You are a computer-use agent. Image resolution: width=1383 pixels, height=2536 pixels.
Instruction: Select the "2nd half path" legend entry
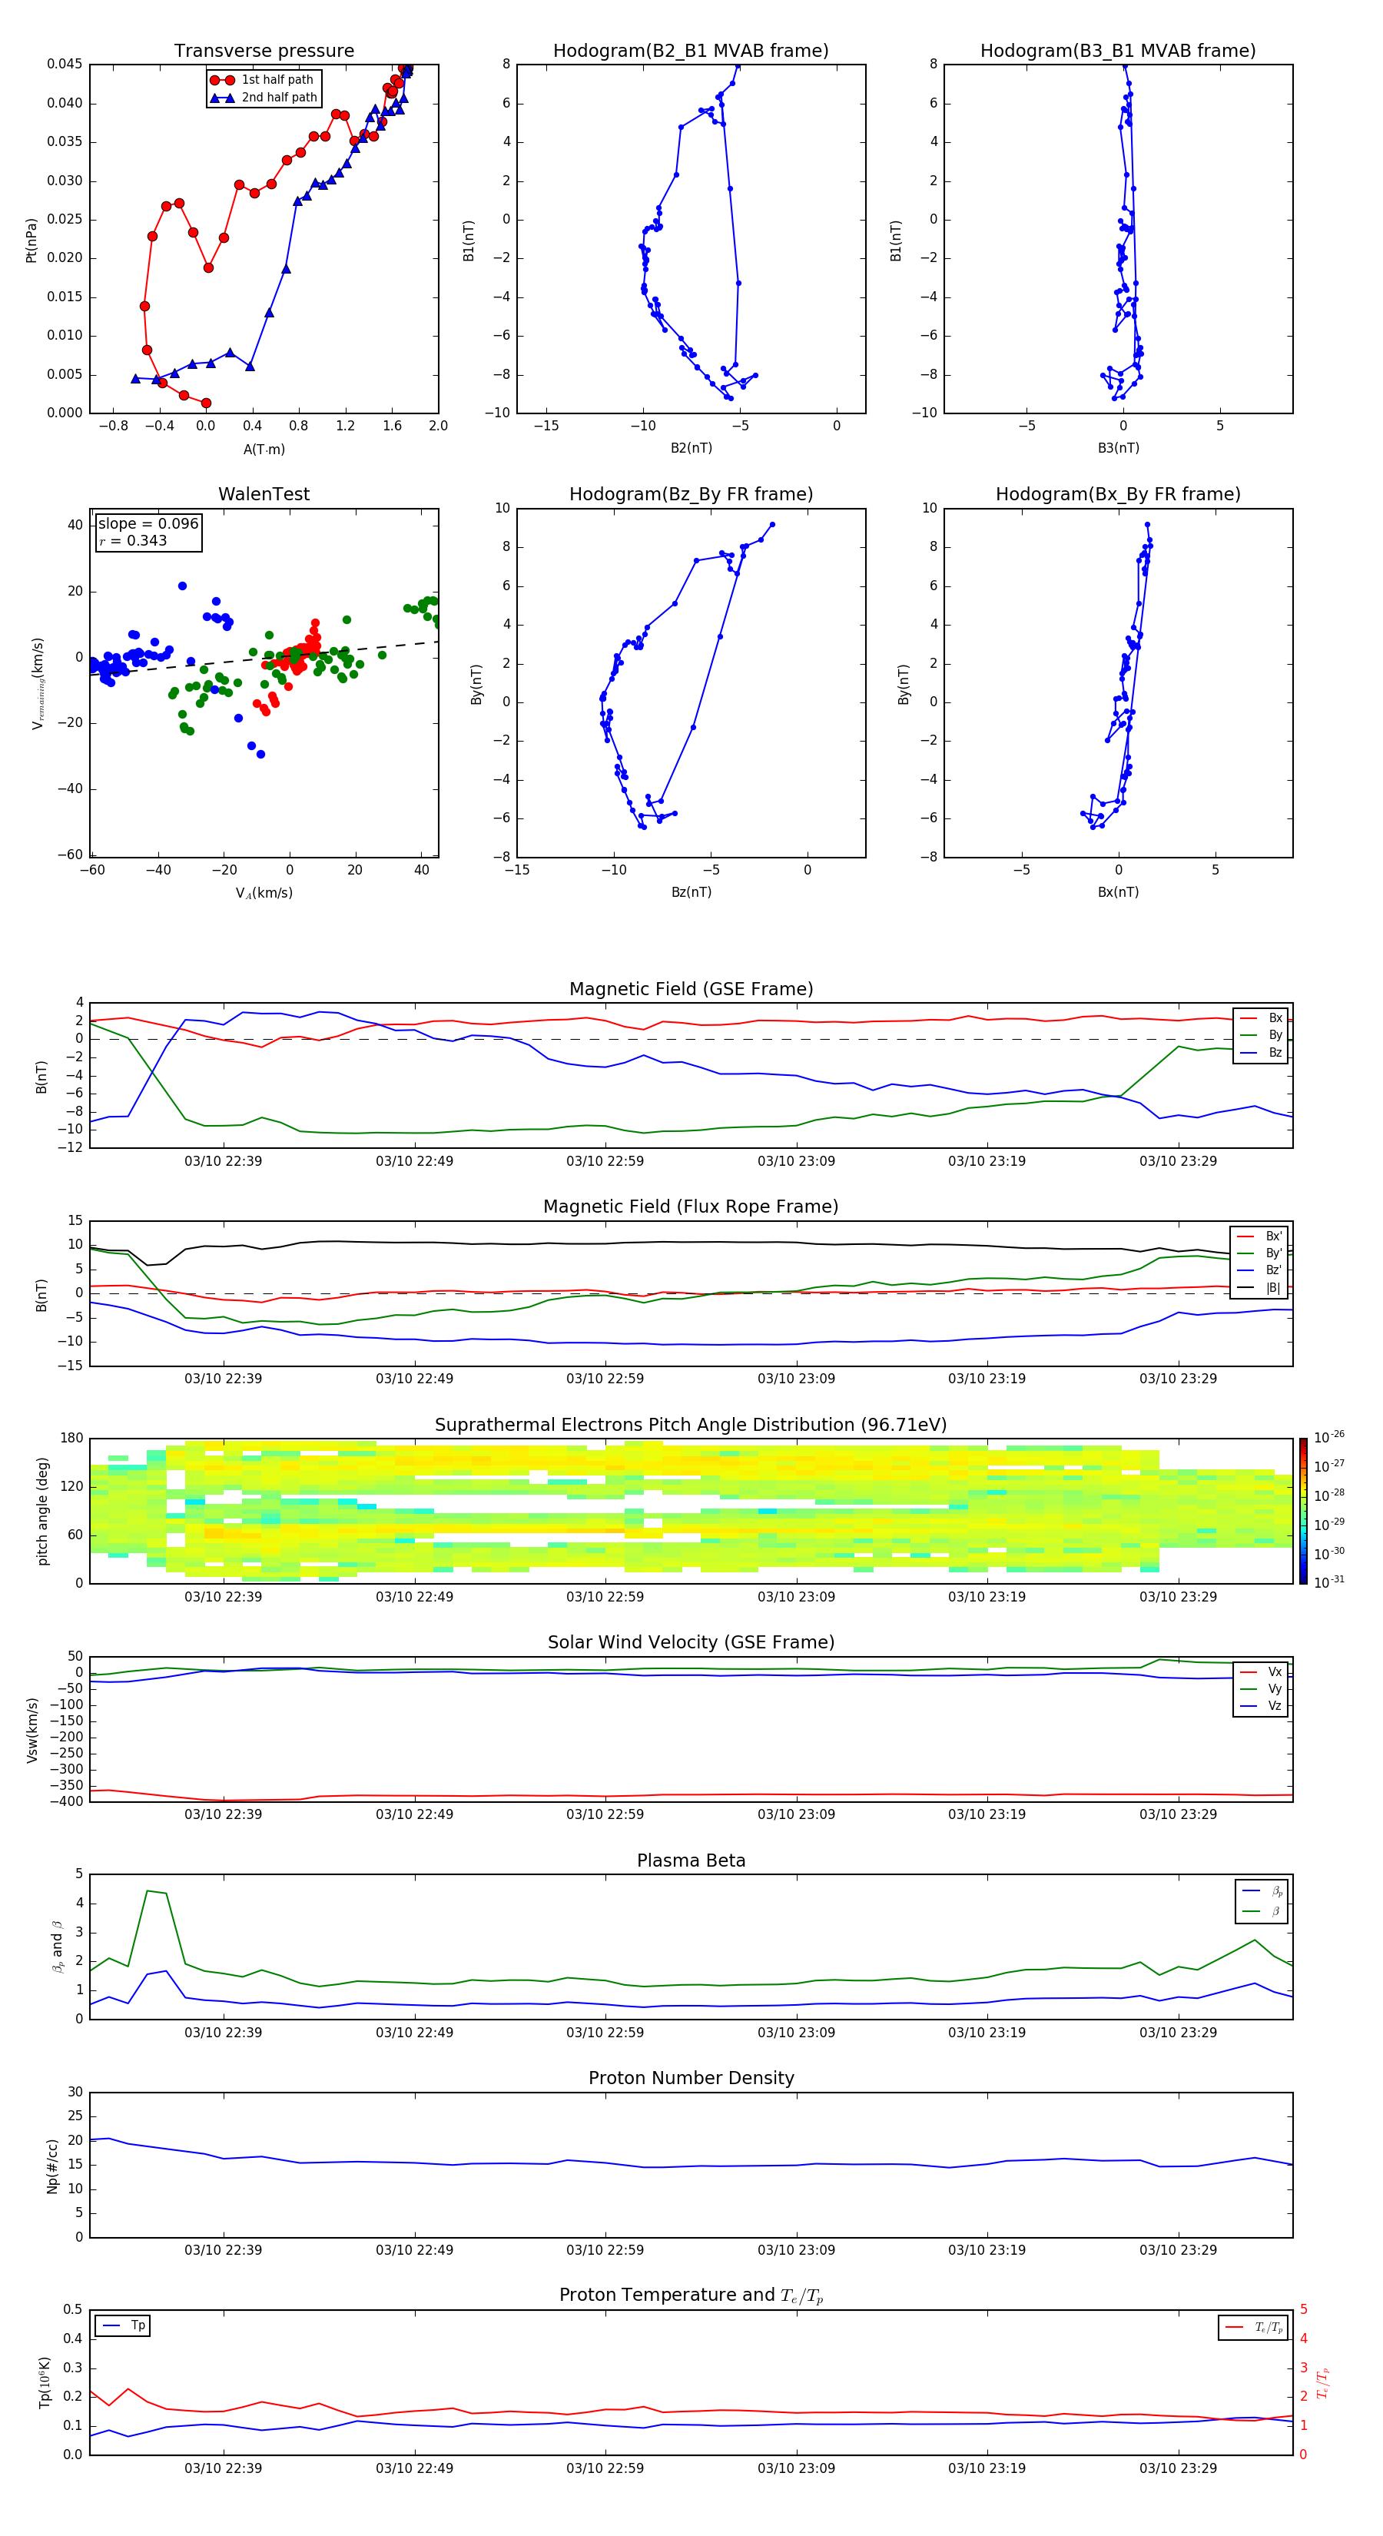pos(263,98)
